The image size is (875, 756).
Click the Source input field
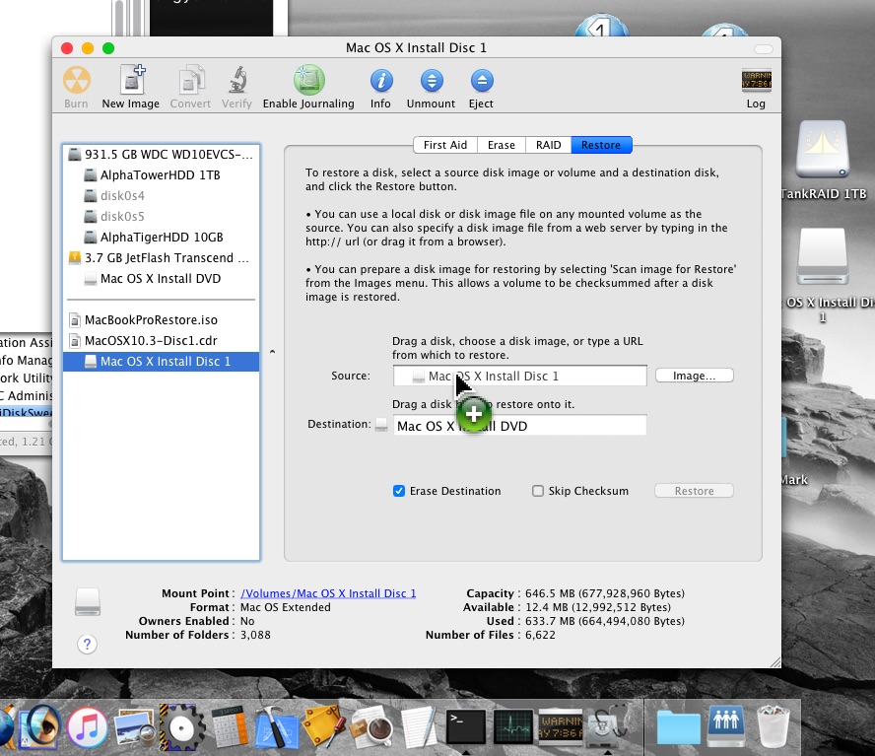tap(519, 376)
